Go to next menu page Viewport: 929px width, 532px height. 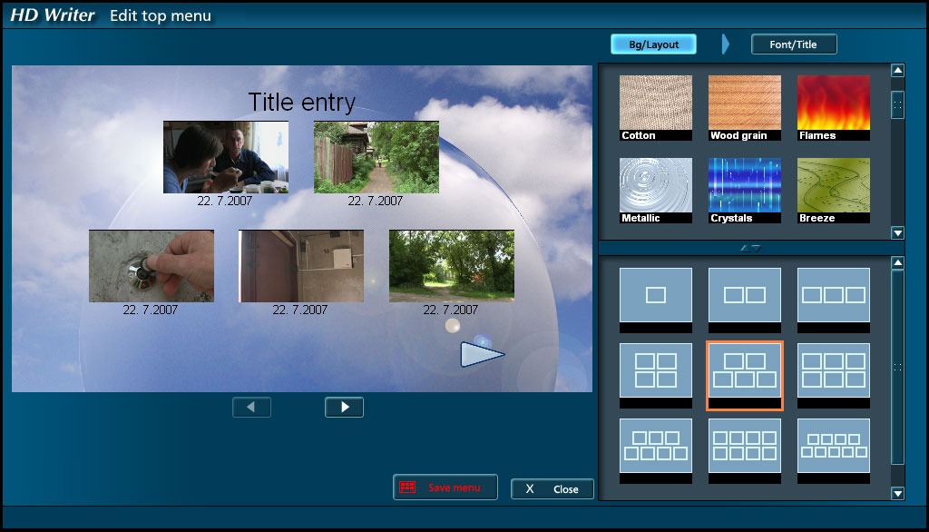click(x=344, y=407)
